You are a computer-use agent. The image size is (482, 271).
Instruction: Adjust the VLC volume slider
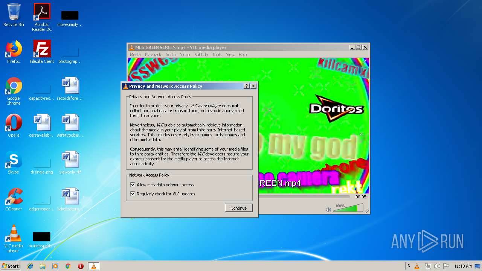(348, 208)
